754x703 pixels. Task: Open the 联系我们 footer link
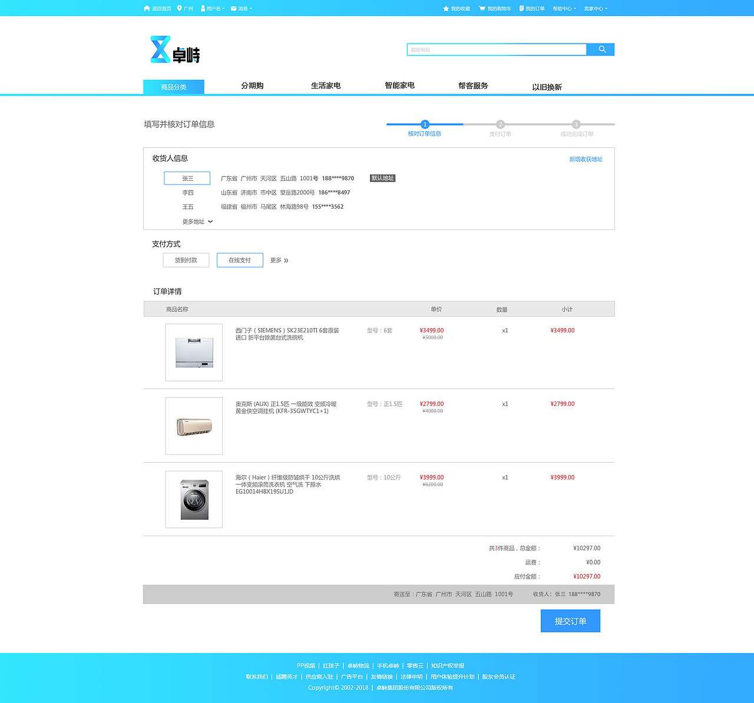(257, 676)
